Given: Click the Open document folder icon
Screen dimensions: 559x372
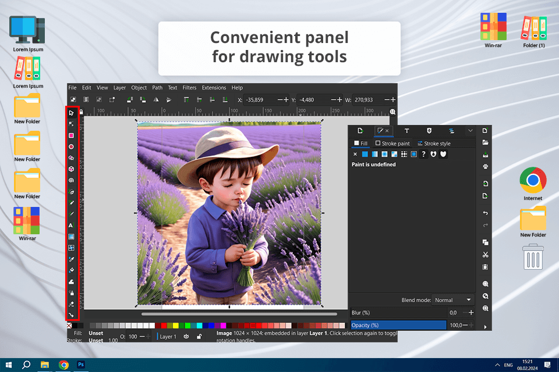Looking at the screenshot, I should point(485,142).
